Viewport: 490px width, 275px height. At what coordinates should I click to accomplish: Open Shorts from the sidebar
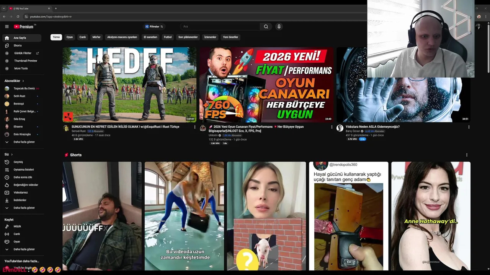click(x=21, y=45)
